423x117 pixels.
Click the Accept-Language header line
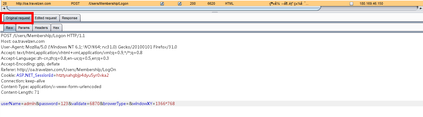tap(55, 58)
